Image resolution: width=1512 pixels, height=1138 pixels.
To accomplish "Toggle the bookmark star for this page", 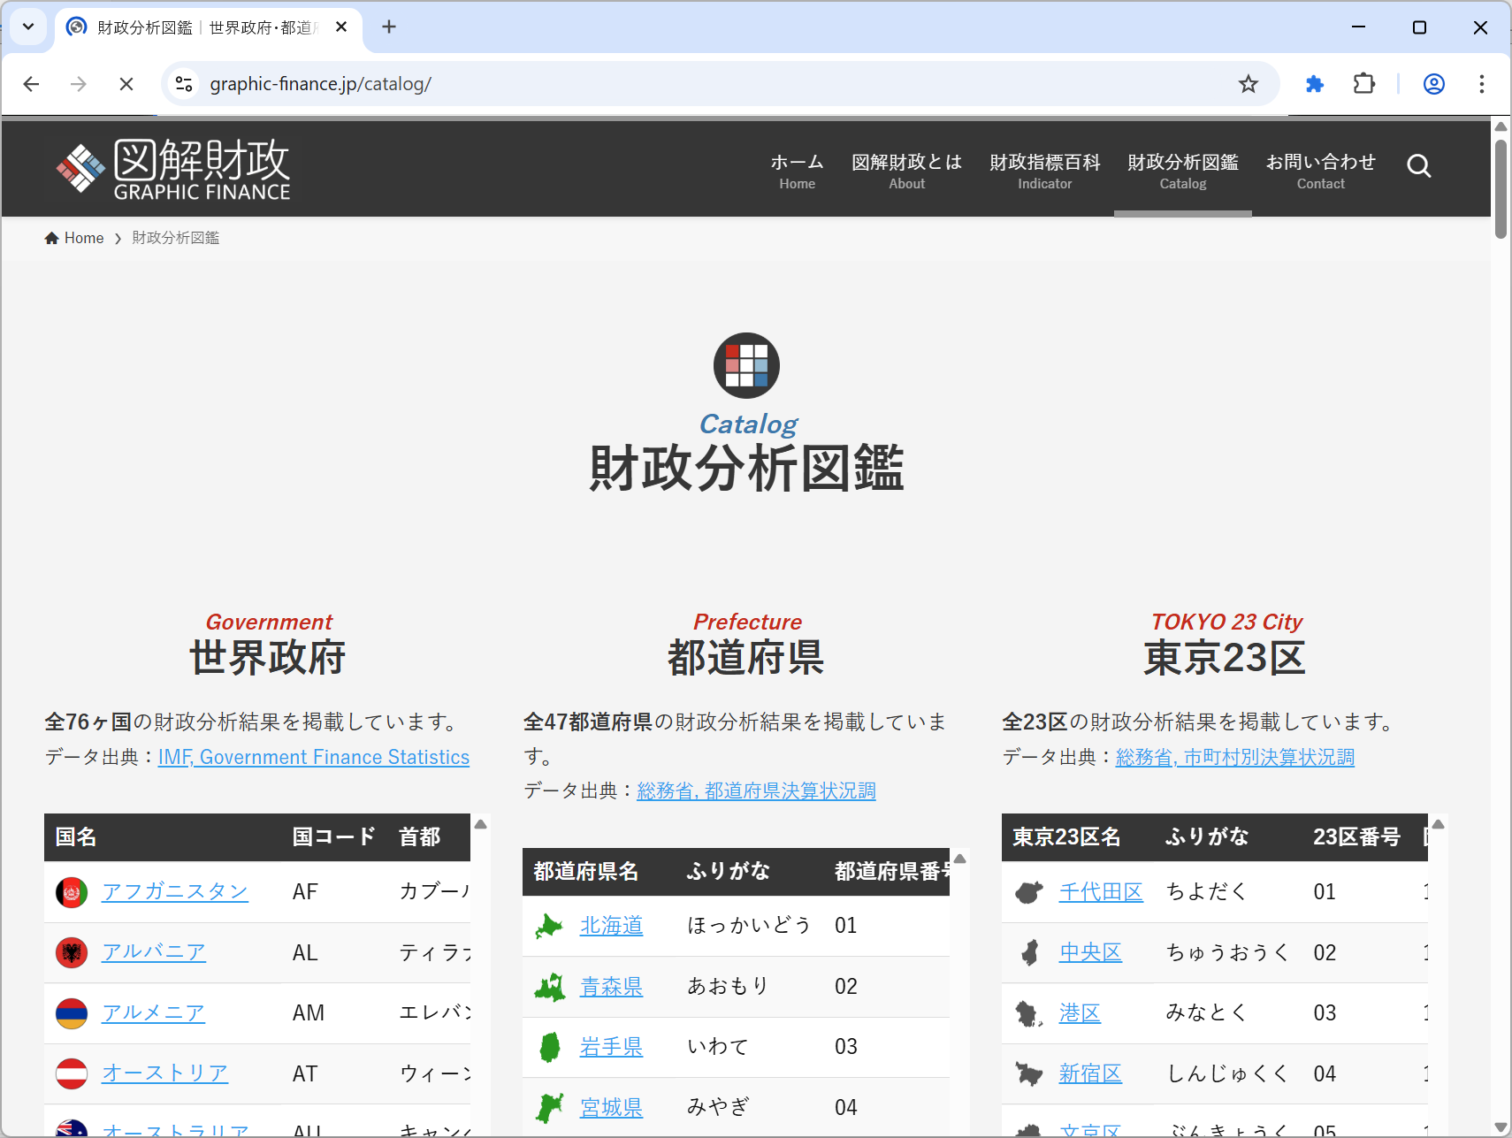I will (x=1249, y=84).
